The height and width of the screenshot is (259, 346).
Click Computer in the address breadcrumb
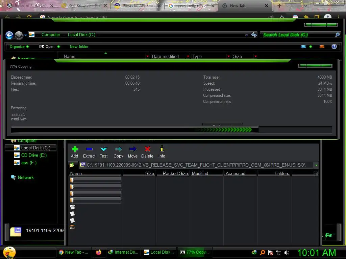(51, 35)
